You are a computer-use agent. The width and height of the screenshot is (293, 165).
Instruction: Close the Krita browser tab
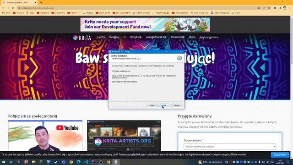pyautogui.click(x=36, y=3)
